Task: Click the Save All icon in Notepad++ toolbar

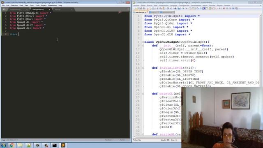Action: (x=144, y=8)
